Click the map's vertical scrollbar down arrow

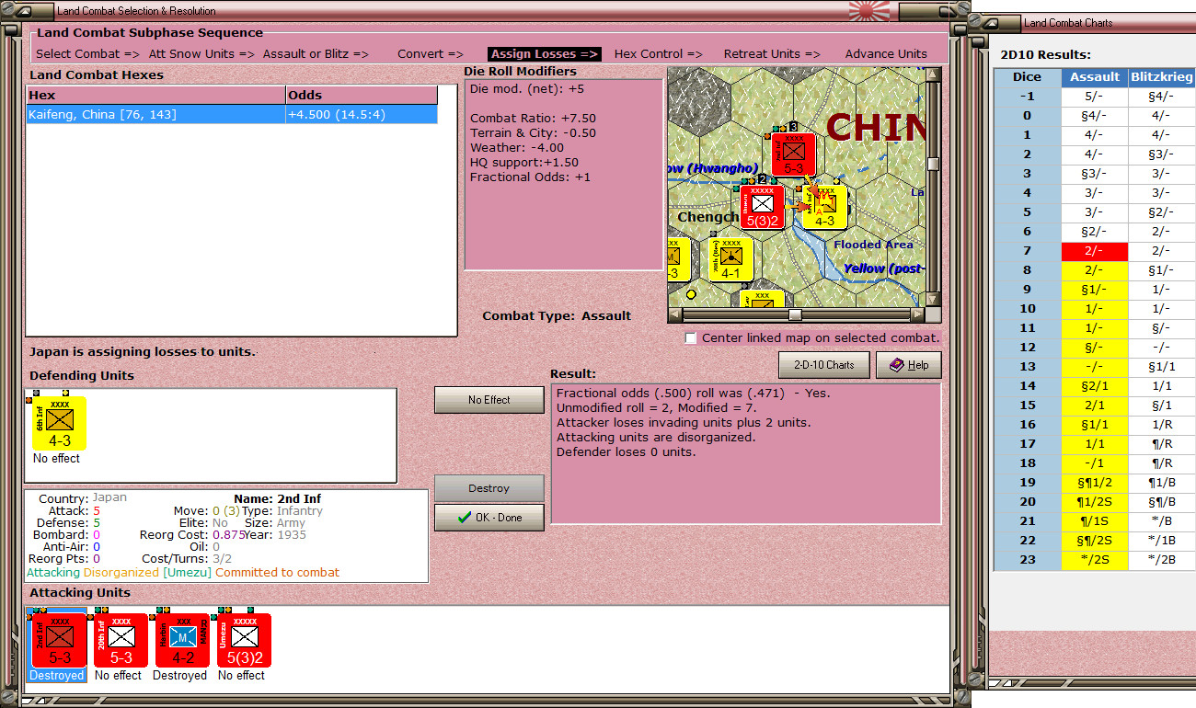(933, 299)
